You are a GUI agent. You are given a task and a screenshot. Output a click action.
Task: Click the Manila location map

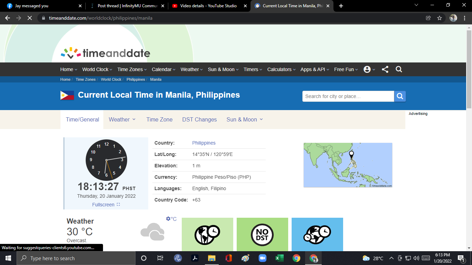click(348, 165)
